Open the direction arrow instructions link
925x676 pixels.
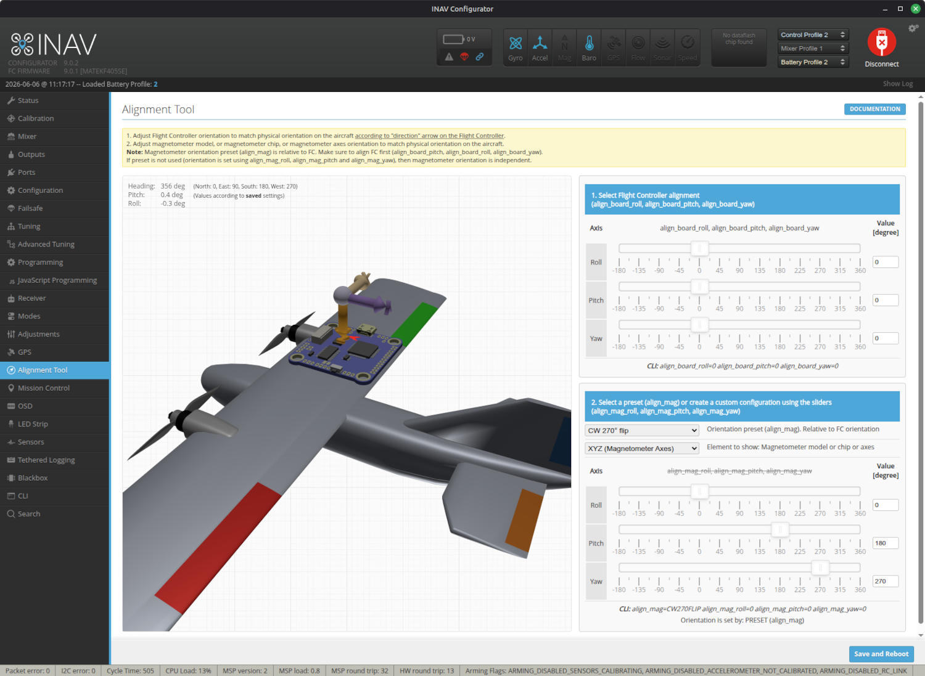coord(429,136)
